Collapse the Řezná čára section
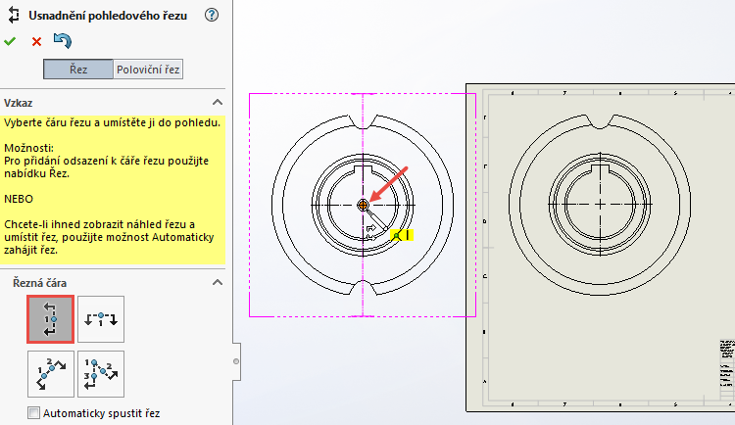The width and height of the screenshot is (735, 425). [x=217, y=283]
